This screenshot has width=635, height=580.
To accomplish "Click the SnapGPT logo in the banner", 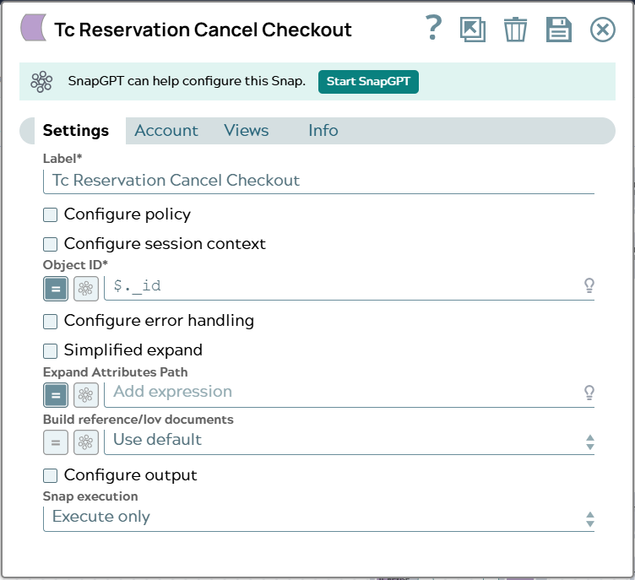I will pos(41,81).
